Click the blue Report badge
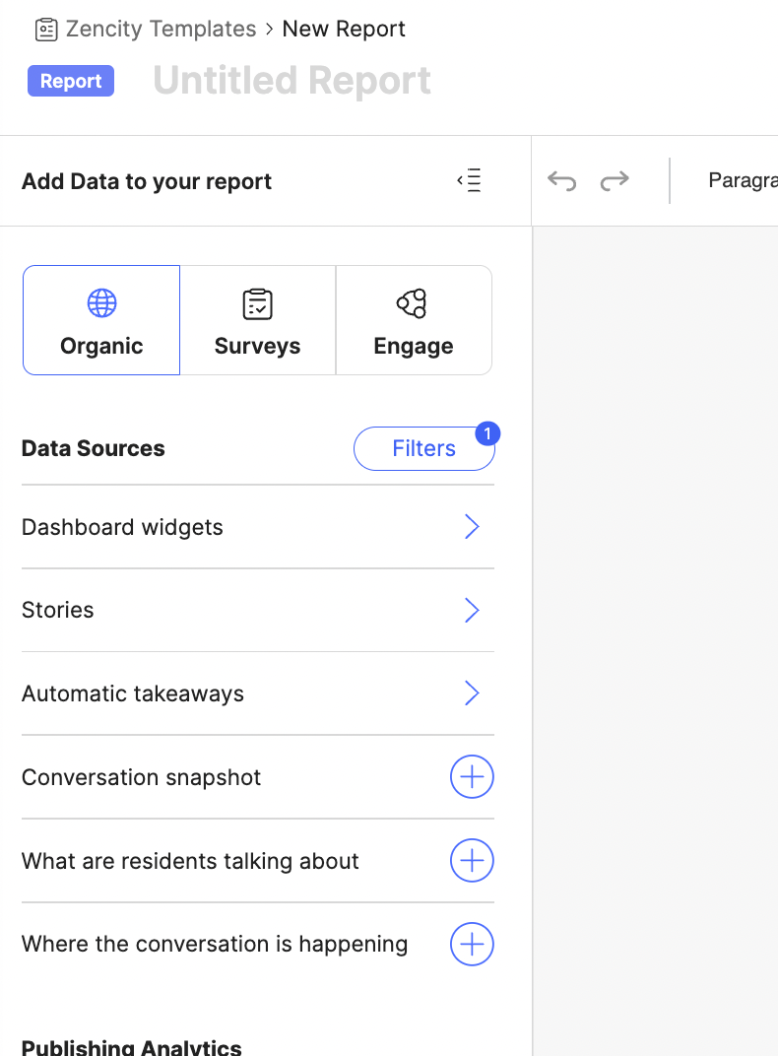This screenshot has width=778, height=1056. tap(71, 81)
